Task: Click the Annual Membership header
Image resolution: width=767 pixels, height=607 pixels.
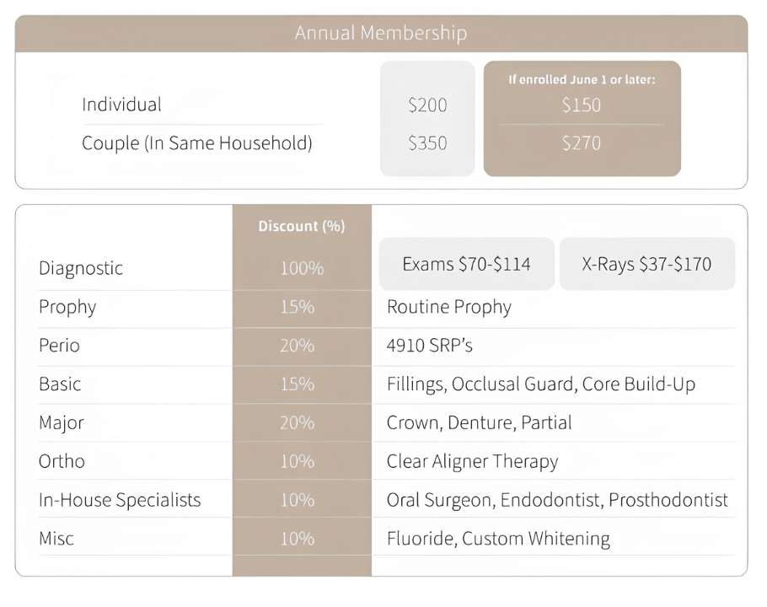Action: 381,34
